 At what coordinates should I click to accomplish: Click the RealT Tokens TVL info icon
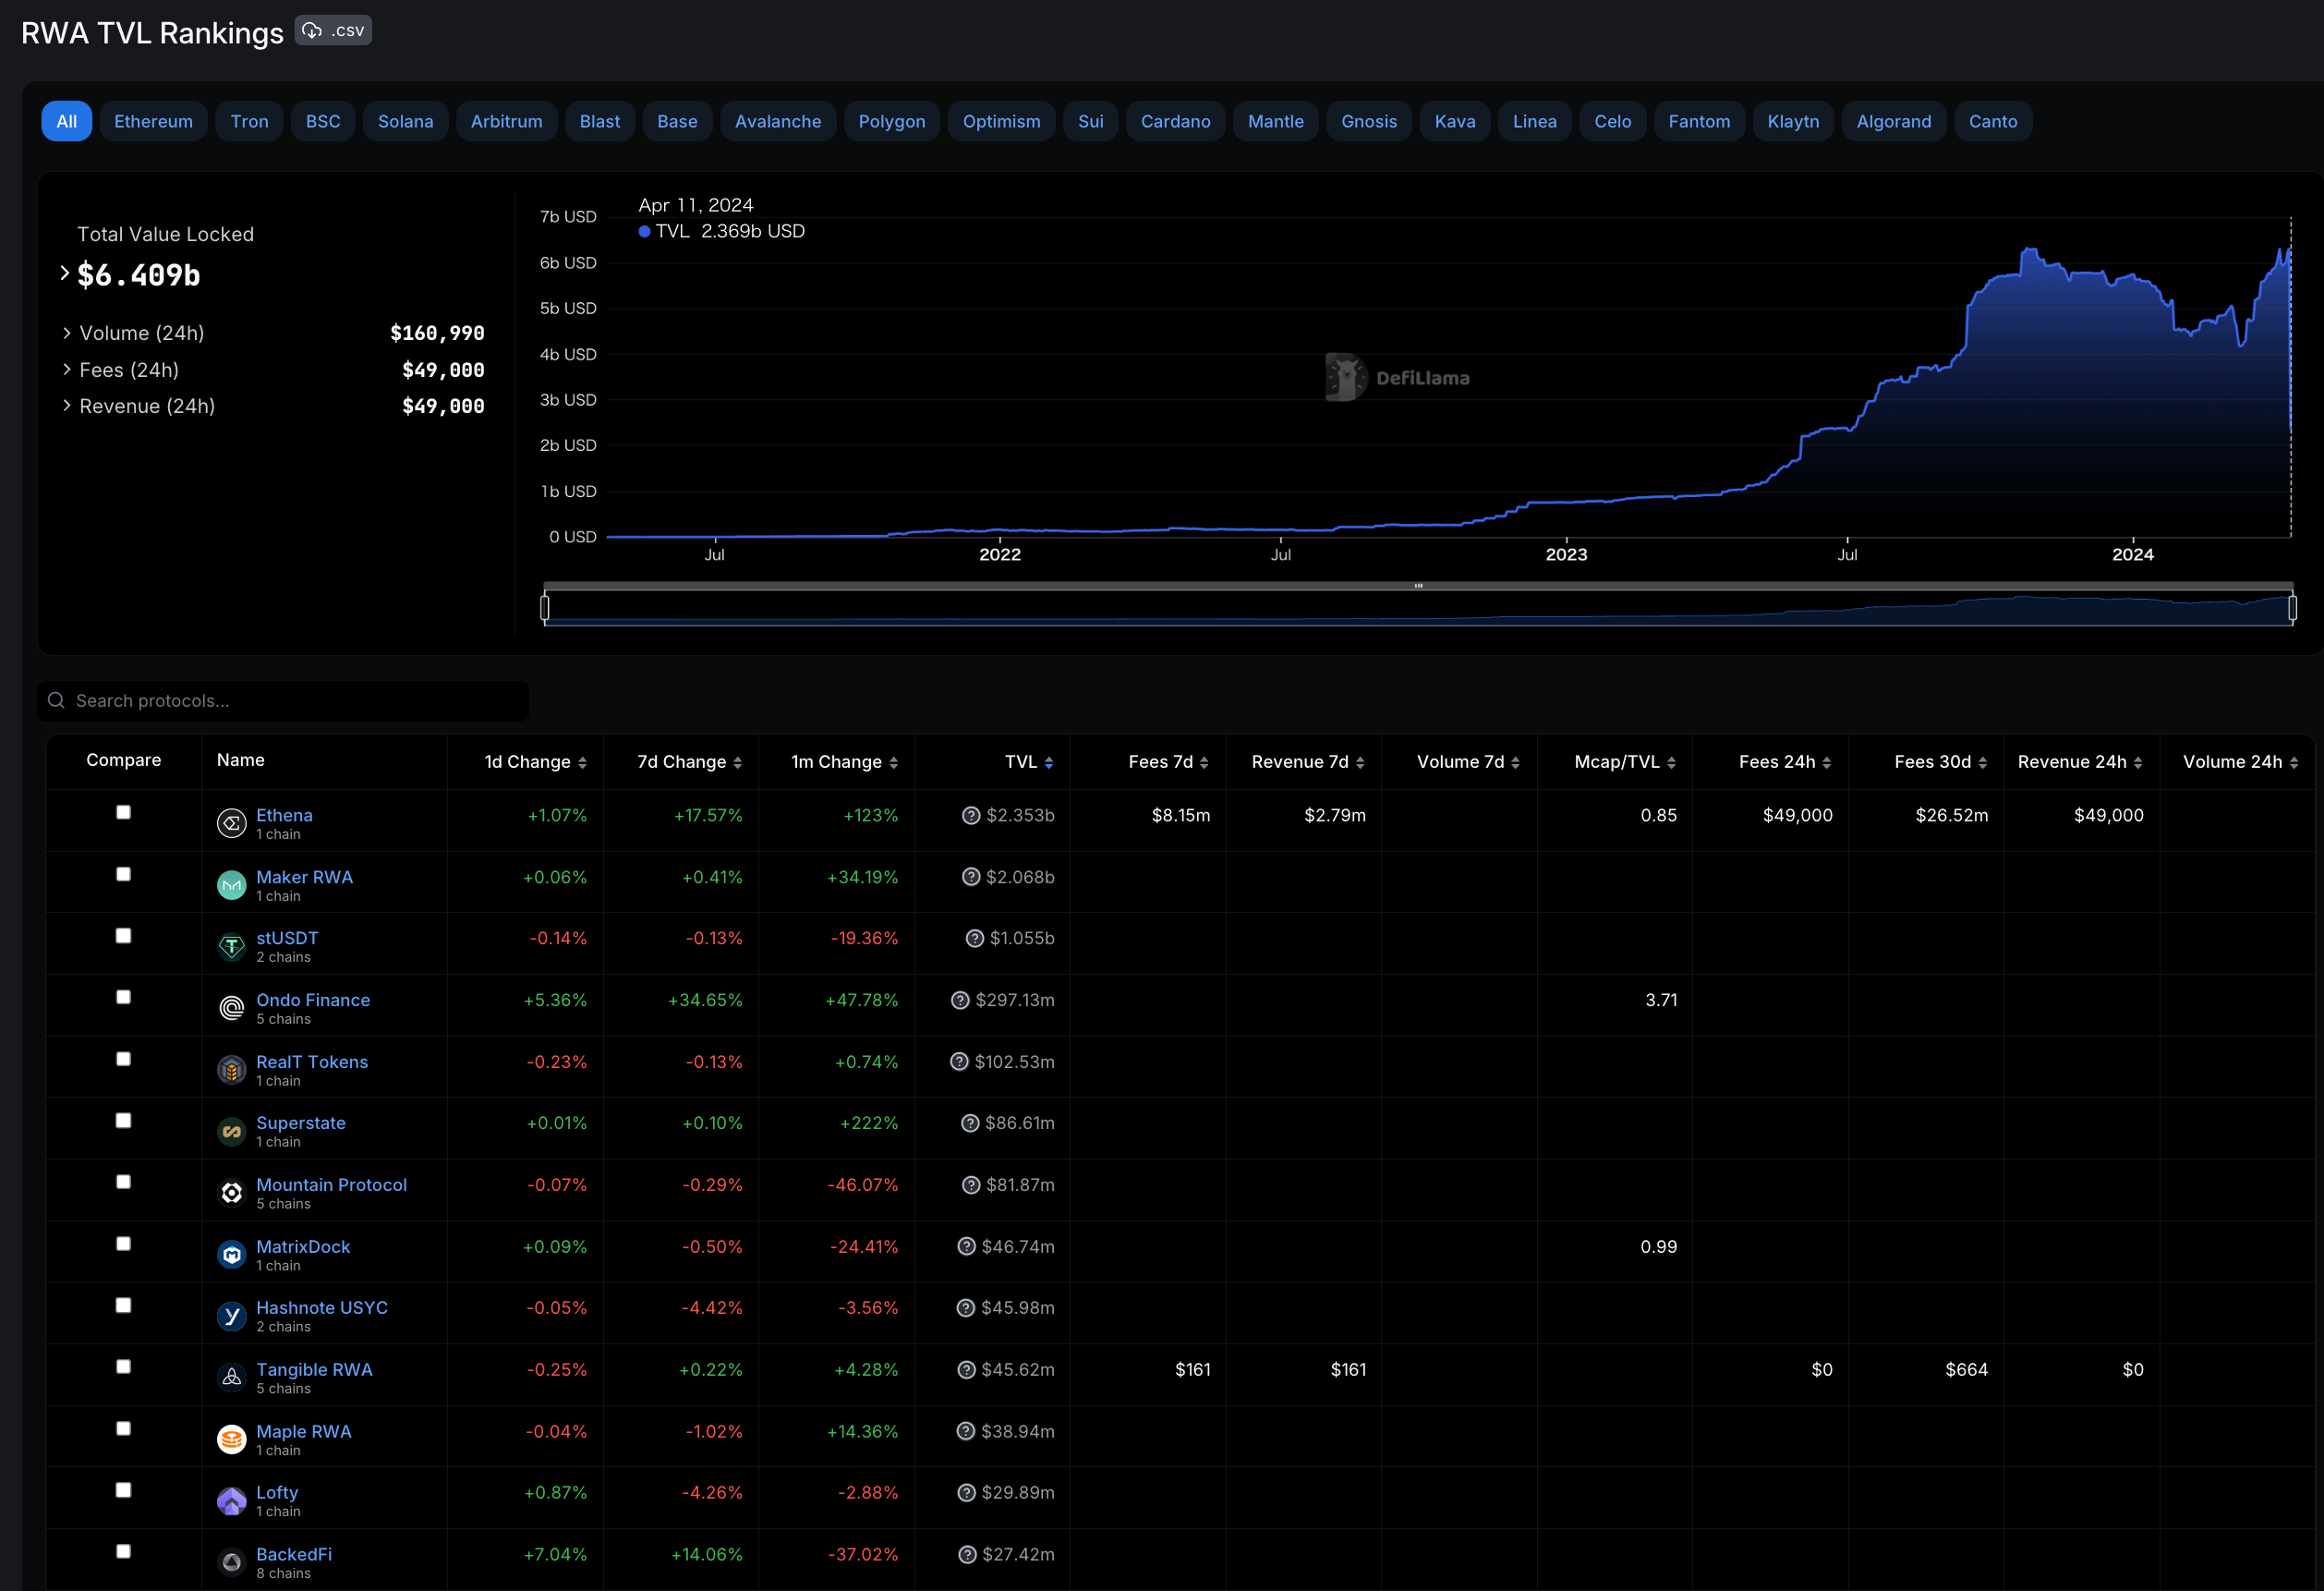point(959,1062)
